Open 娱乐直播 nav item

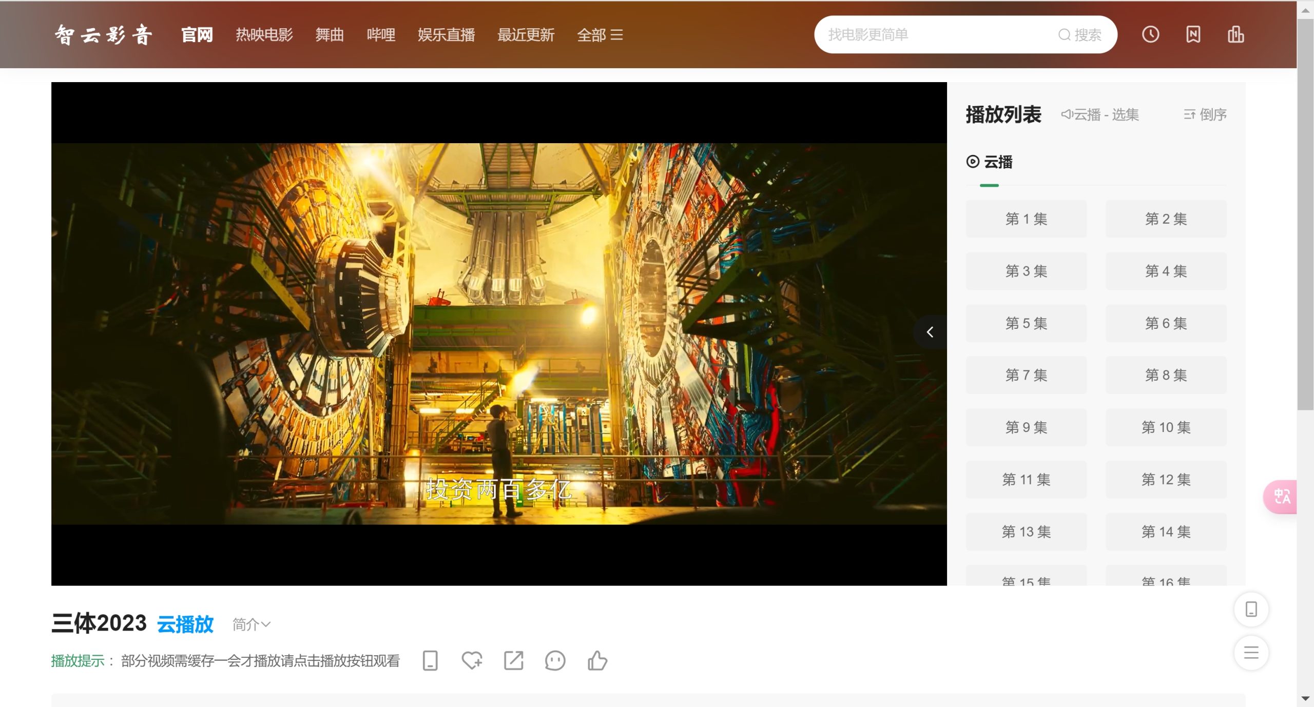[x=446, y=34]
